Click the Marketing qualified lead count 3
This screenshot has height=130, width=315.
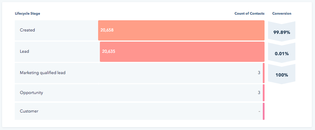259,73
